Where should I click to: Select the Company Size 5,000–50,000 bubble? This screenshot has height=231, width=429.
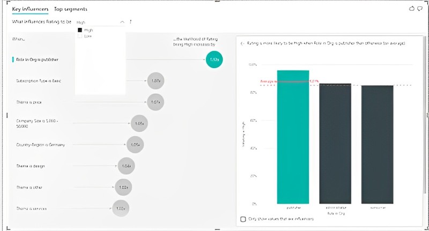click(139, 123)
